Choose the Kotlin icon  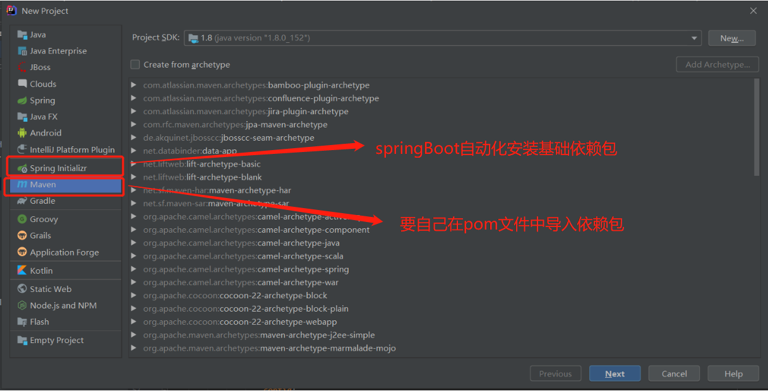[x=23, y=271]
